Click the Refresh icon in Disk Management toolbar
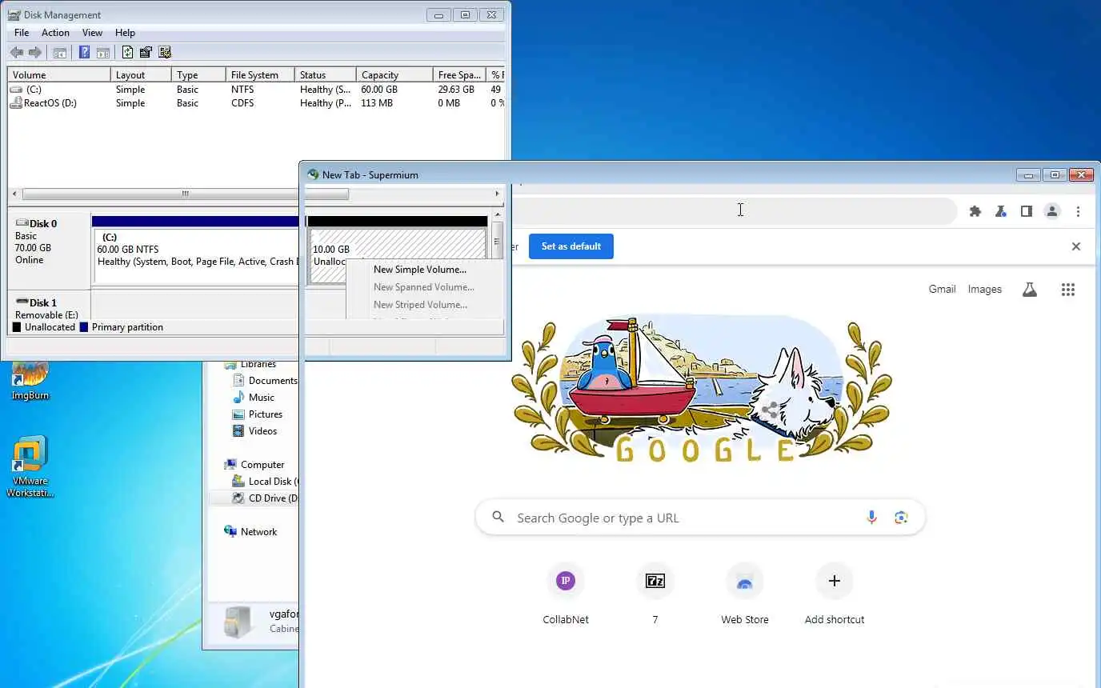 [x=127, y=53]
